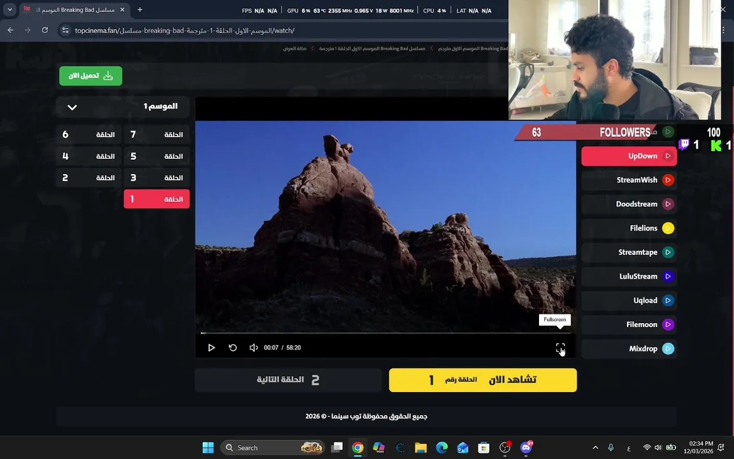Select the UpDown server
This screenshot has height=459, width=734.
[629, 156]
